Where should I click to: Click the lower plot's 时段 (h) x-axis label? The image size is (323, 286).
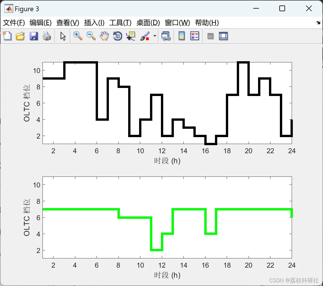click(167, 275)
